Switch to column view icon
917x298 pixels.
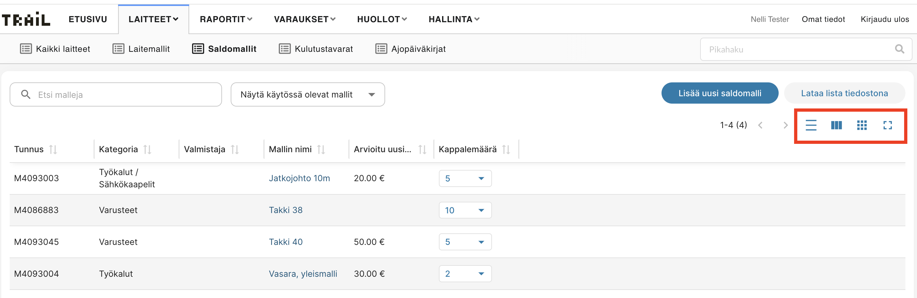click(836, 125)
